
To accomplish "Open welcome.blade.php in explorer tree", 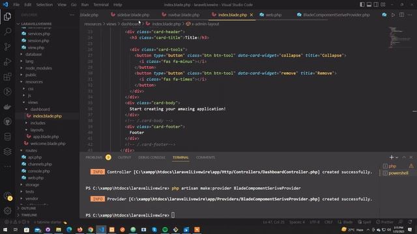I will pyautogui.click(x=48, y=144).
